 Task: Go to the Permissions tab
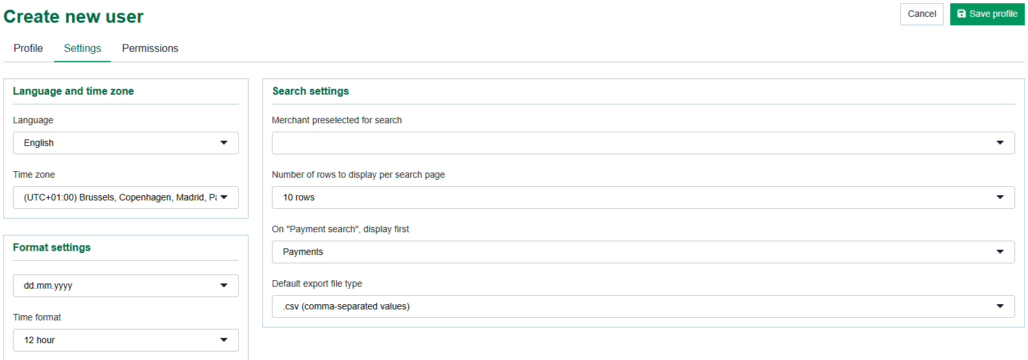(x=150, y=48)
